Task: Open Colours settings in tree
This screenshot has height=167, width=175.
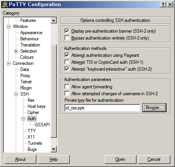Action: tap(27, 57)
